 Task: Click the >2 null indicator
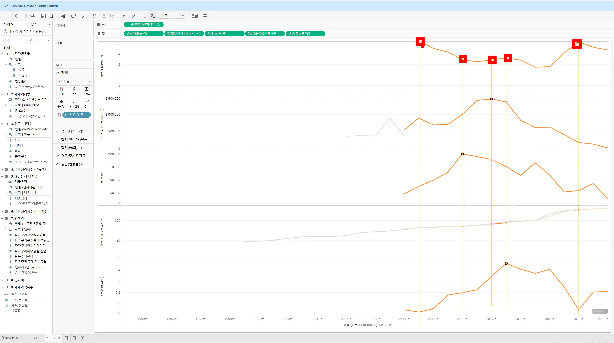[599, 311]
